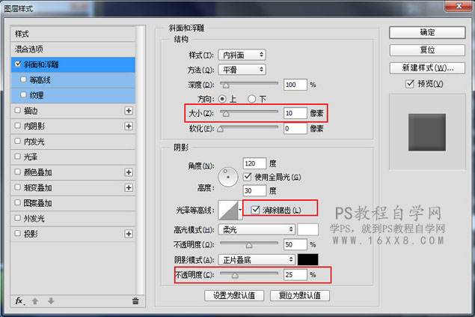Click the 复位为默认值 button
Screen dimensions: 475x317
[300, 295]
